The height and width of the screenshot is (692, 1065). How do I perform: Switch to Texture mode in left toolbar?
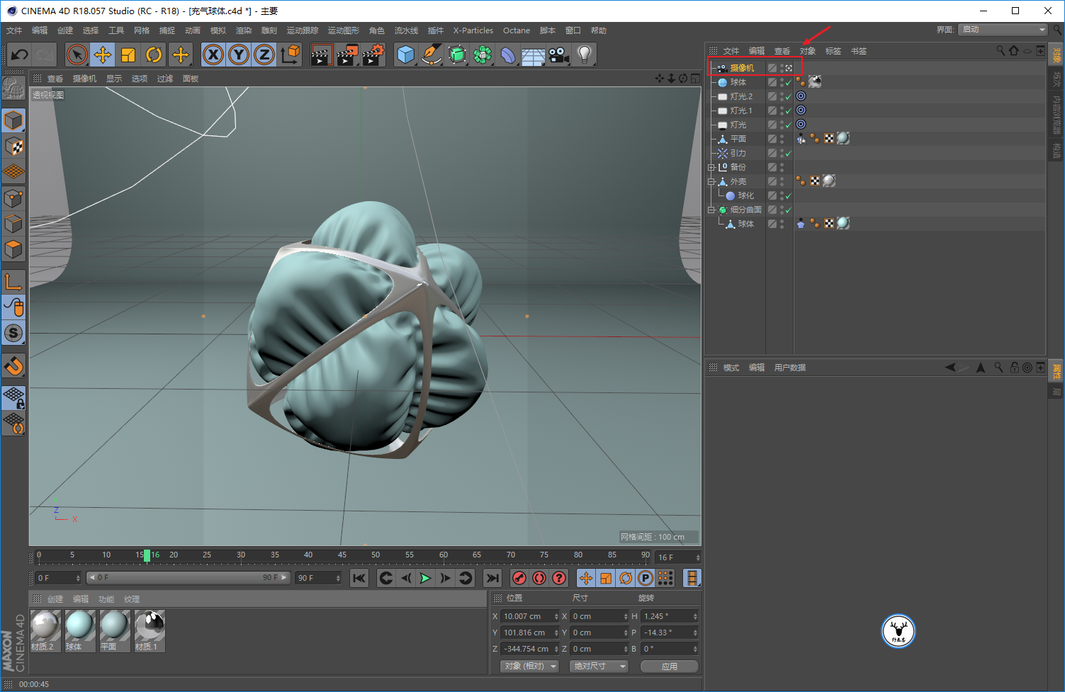pyautogui.click(x=13, y=146)
